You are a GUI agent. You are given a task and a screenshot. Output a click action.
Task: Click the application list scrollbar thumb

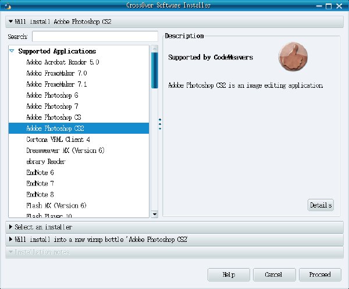pyautogui.click(x=155, y=70)
